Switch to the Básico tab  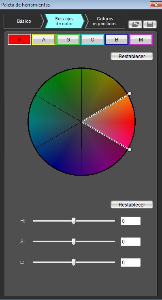24,21
